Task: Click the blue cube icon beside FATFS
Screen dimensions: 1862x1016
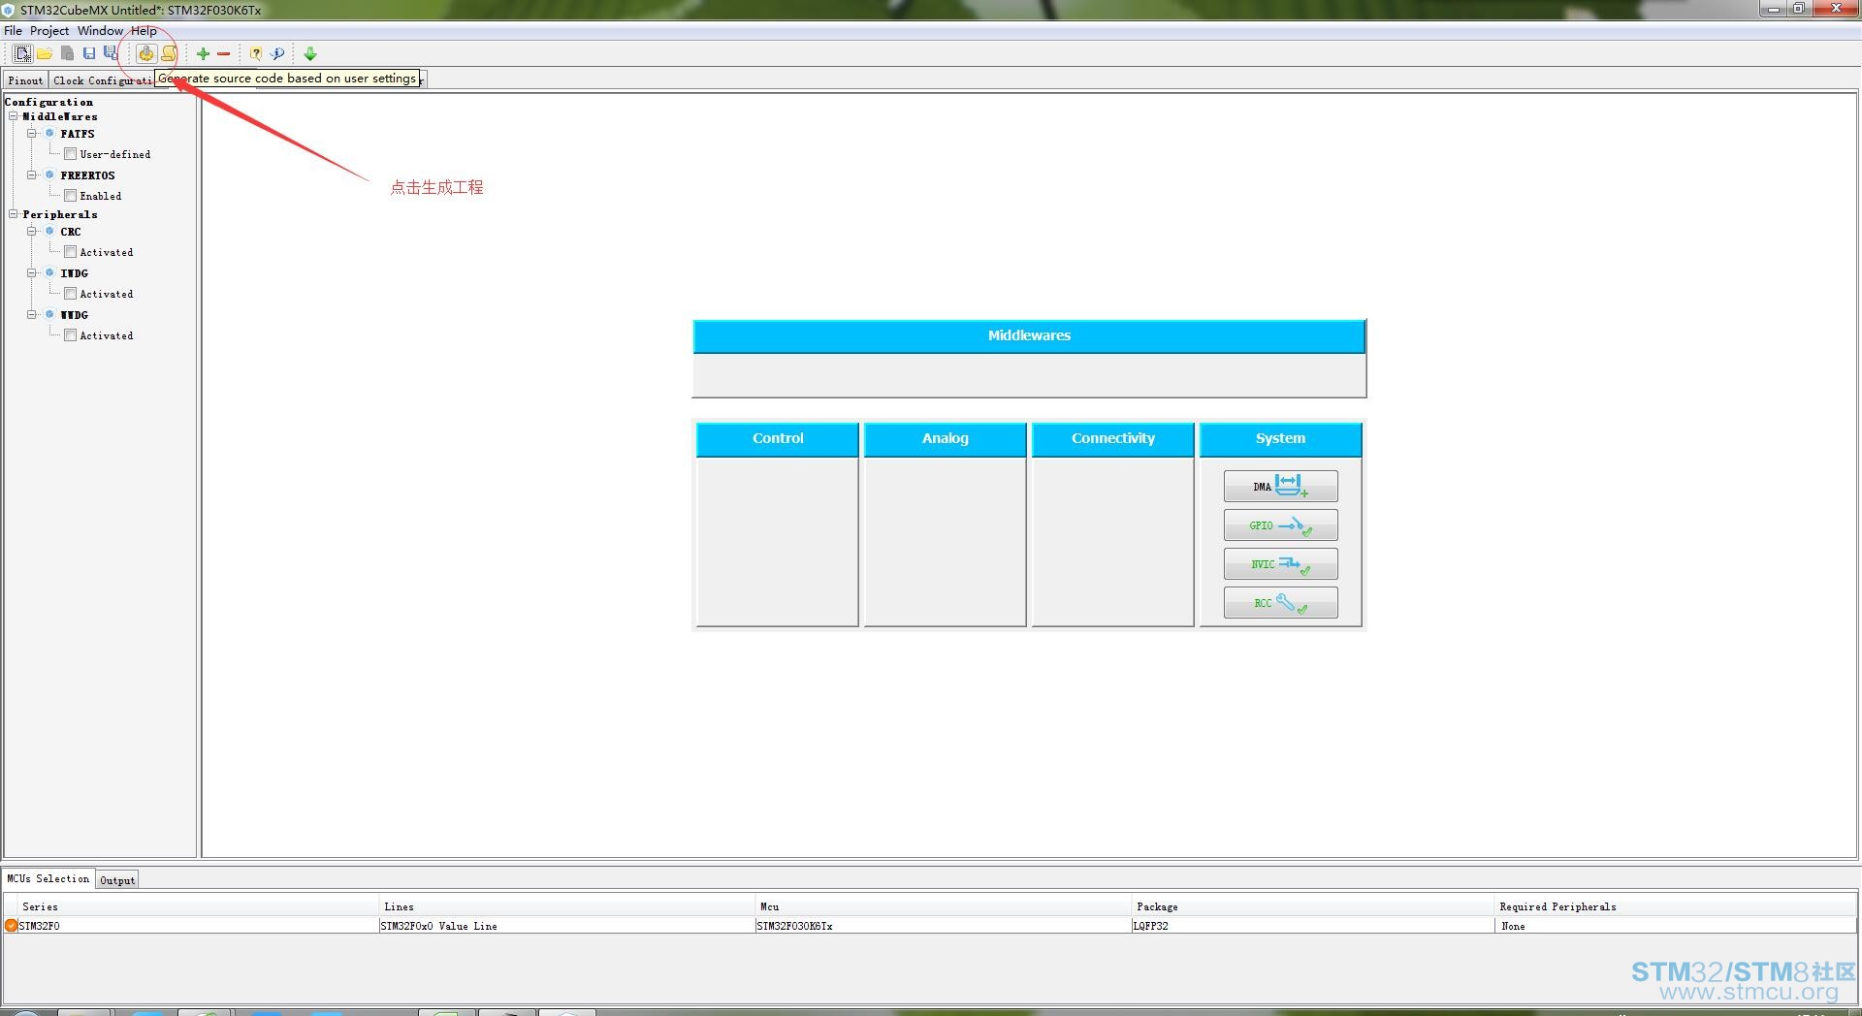Action: coord(49,134)
